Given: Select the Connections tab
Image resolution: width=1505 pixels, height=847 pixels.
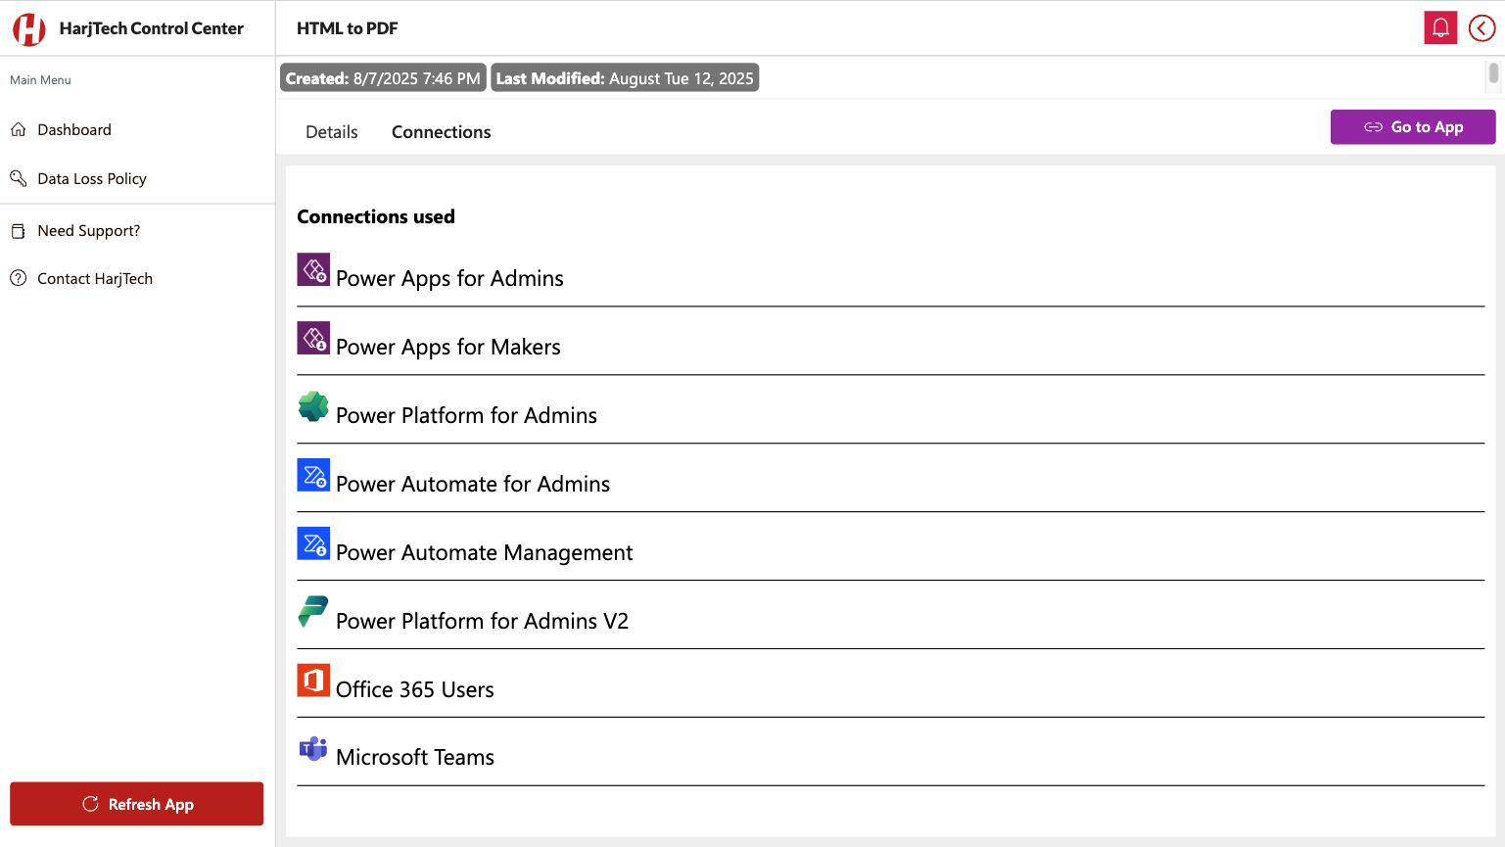Looking at the screenshot, I should [x=442, y=132].
